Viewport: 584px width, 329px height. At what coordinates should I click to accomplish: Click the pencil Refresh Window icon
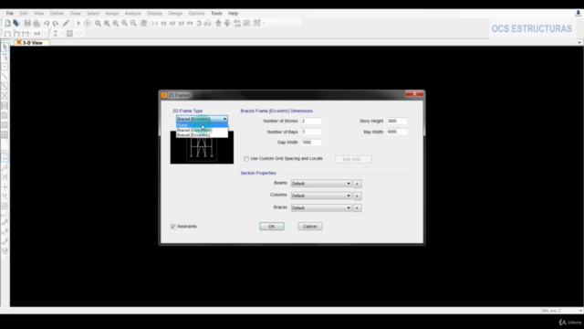[x=66, y=23]
